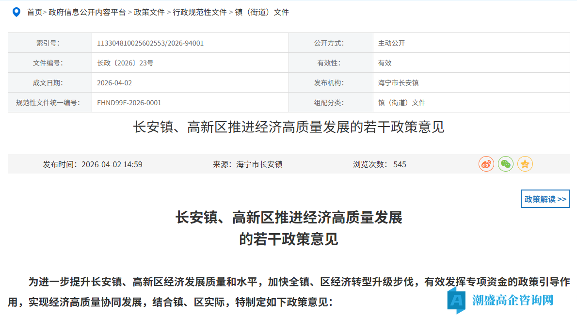Select 成文日期 value 2026-04-02
This screenshot has height=317, width=577.
point(114,83)
